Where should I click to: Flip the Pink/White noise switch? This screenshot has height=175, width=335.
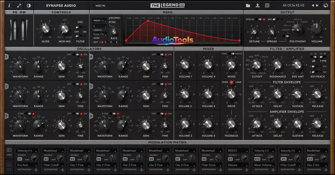231,54
